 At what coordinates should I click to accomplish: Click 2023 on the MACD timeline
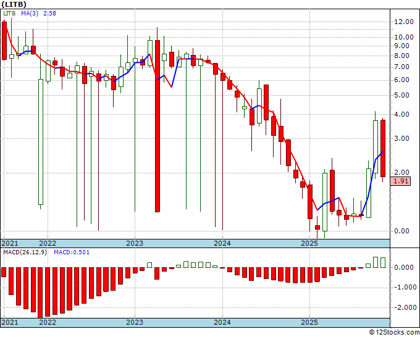(x=135, y=322)
